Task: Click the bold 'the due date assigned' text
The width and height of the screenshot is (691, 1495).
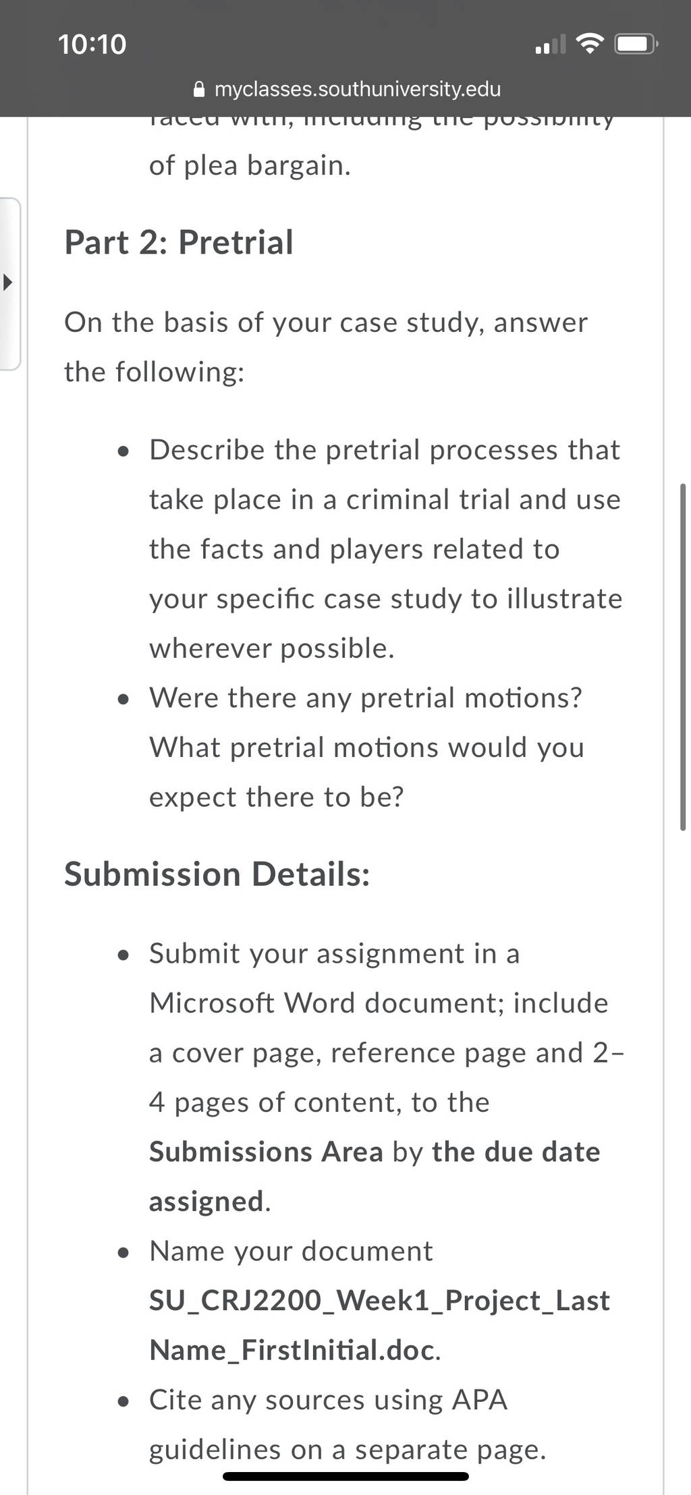Action: (375, 1177)
